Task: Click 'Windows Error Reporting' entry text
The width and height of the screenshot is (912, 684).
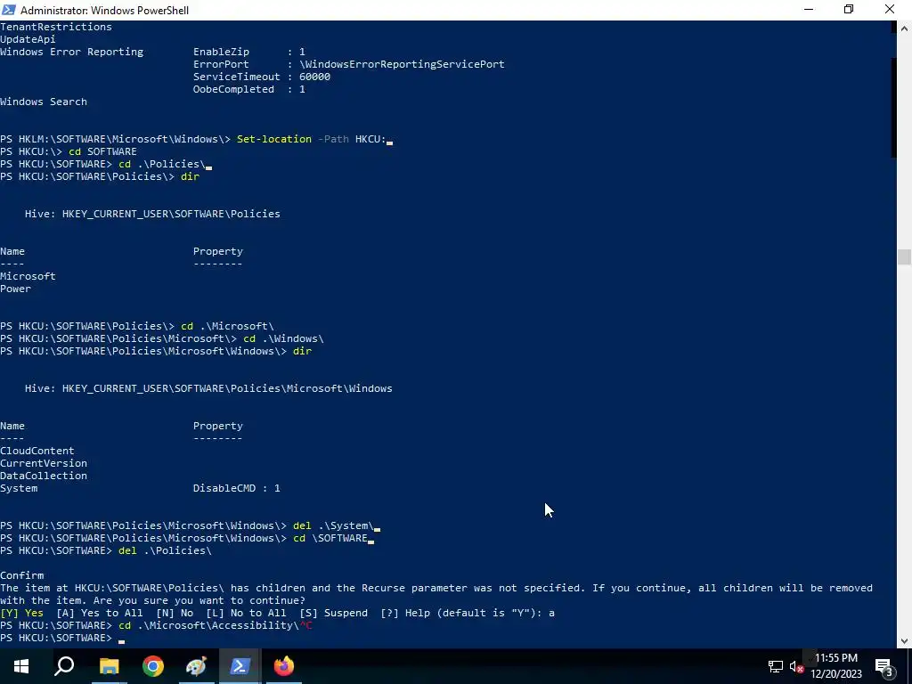Action: click(71, 52)
